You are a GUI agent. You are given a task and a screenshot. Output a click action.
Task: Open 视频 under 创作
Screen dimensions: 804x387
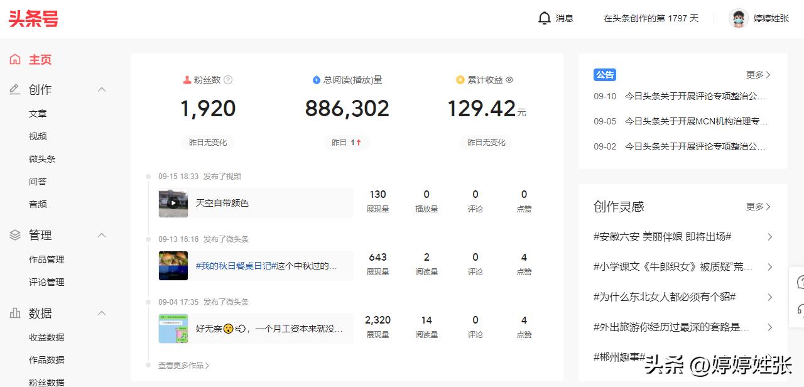[38, 136]
